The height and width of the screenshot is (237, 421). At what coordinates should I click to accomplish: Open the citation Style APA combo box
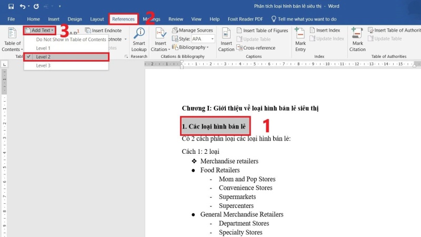tap(203, 38)
